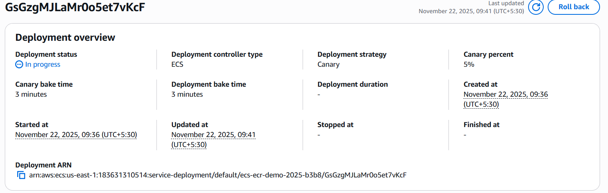This screenshot has width=608, height=193.
Task: Click the Updated at timestamp
Action: (213, 139)
